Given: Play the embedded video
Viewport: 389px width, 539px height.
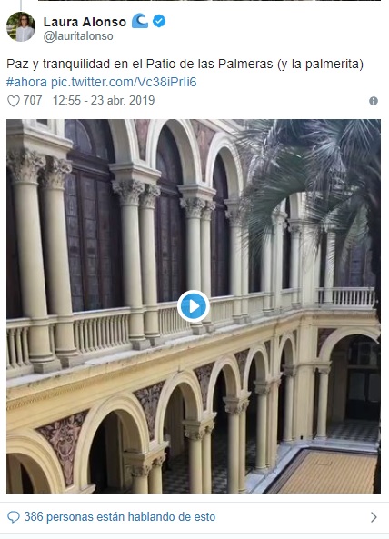Looking at the screenshot, I should click(x=194, y=306).
